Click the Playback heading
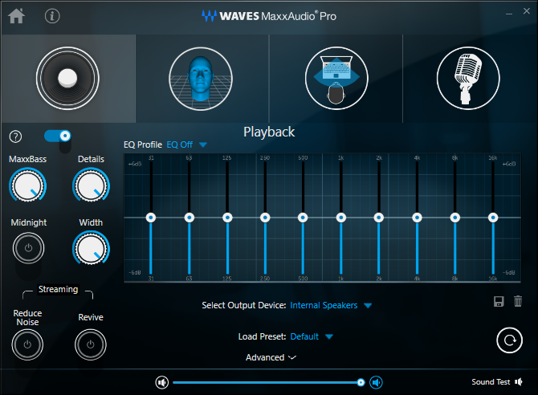 click(x=269, y=132)
